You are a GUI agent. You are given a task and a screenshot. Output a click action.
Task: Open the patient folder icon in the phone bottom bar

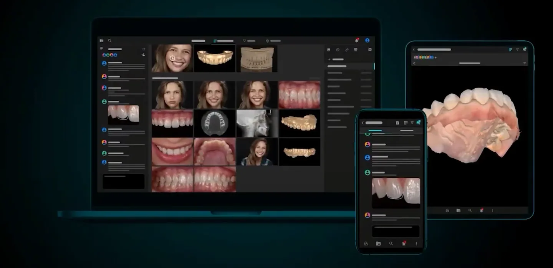point(378,243)
